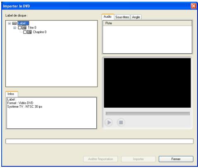Stop preview with the stop button
198x168 pixels.
[121, 122]
